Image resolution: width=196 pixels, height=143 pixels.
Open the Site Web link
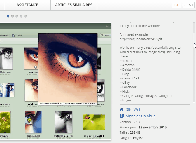(x=134, y=110)
